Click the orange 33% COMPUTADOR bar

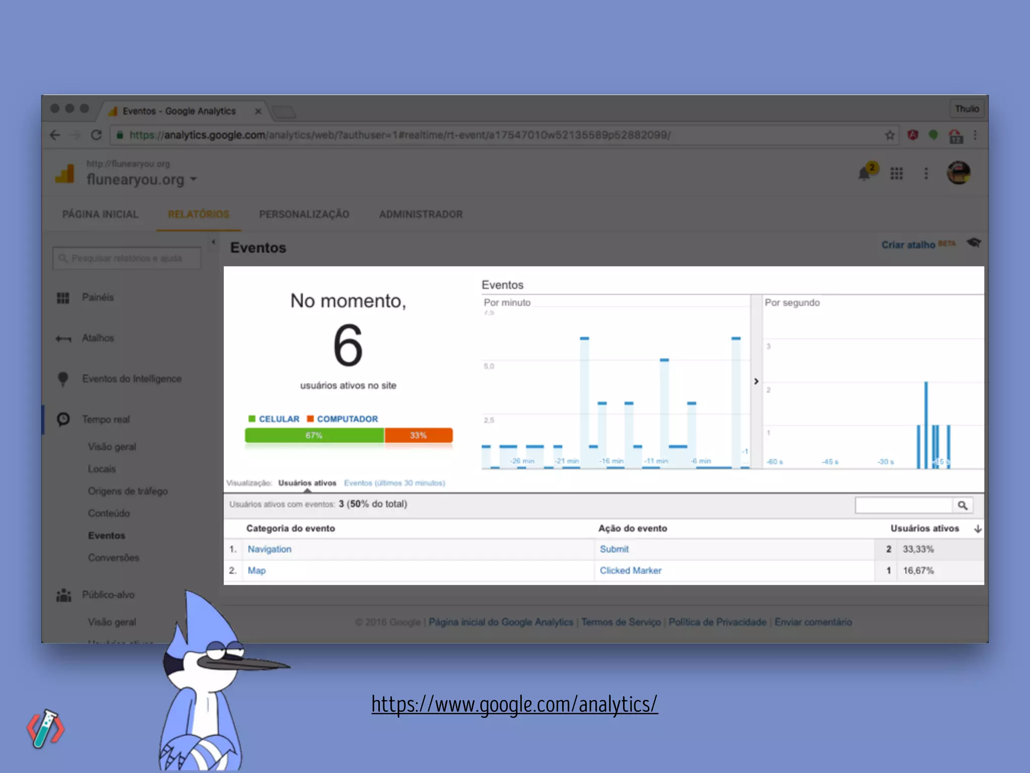pyautogui.click(x=418, y=435)
